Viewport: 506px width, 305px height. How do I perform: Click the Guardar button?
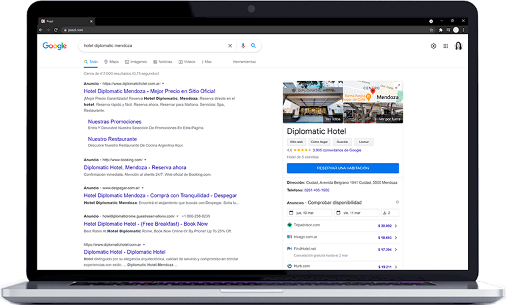click(342, 142)
